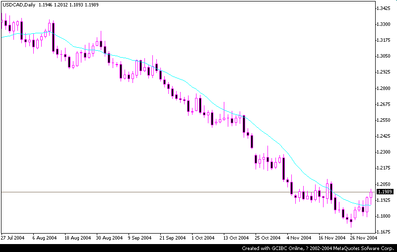The image size is (397, 252).
Task: Click the USDCAD,Daily chart title
Action: tap(19, 5)
